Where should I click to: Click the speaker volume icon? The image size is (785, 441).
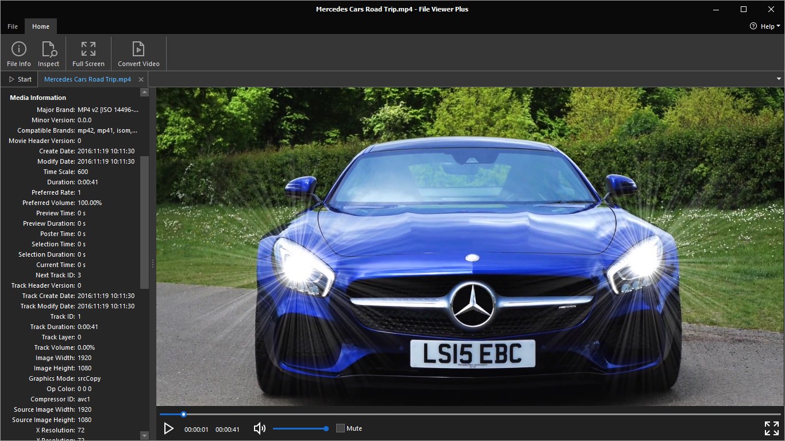pyautogui.click(x=260, y=428)
